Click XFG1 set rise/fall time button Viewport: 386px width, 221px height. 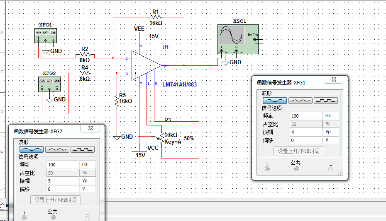tap(298, 151)
